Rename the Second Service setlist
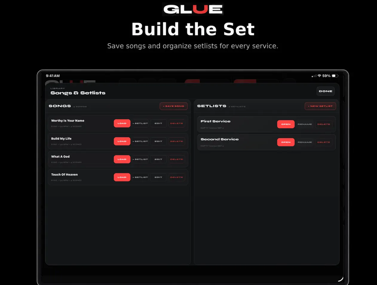The height and width of the screenshot is (285, 377). 305,142
